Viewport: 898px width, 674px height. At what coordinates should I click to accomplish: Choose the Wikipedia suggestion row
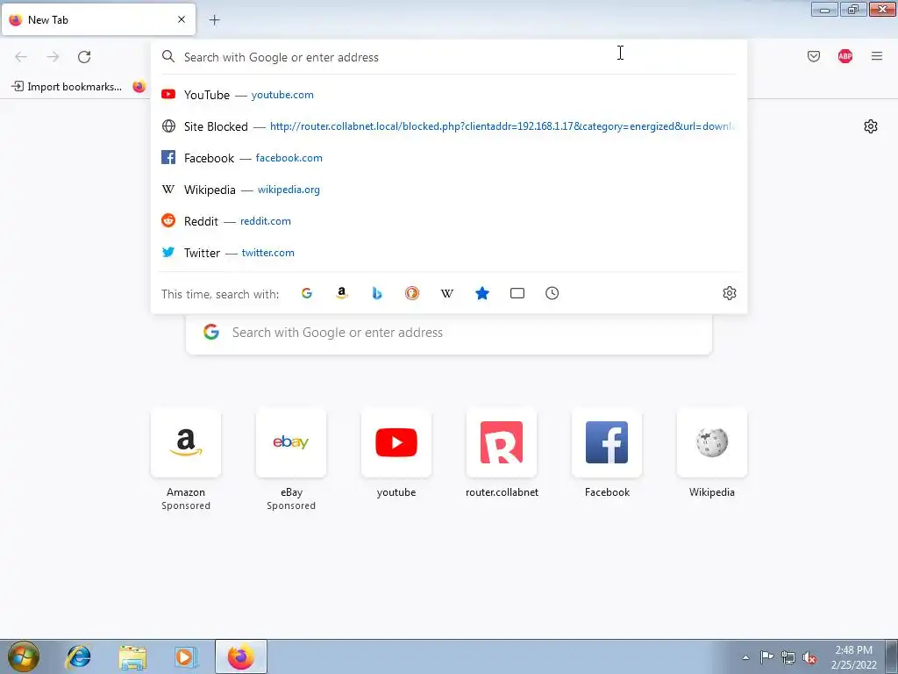[x=449, y=190]
